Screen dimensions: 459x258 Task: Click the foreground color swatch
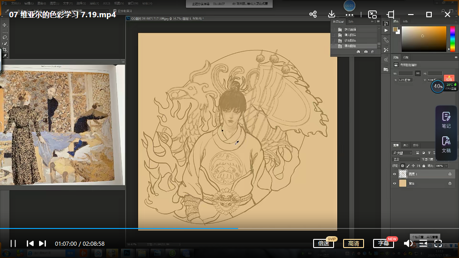[x=395, y=29]
